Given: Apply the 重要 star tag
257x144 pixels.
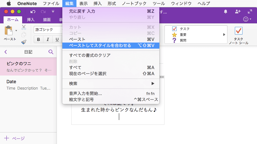Looking at the screenshot, I should click(179, 35).
